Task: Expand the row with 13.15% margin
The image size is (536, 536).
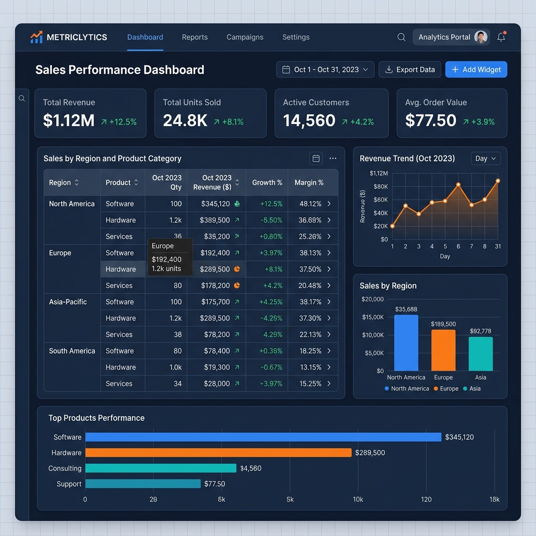Action: tap(329, 367)
